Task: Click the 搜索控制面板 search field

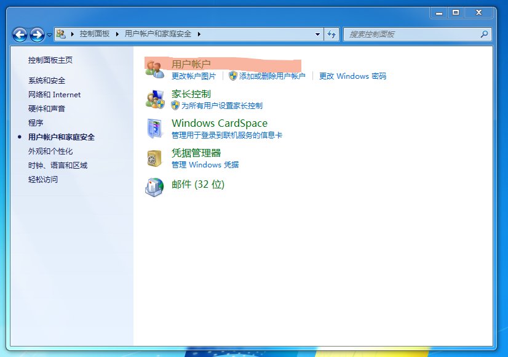Action: 412,34
